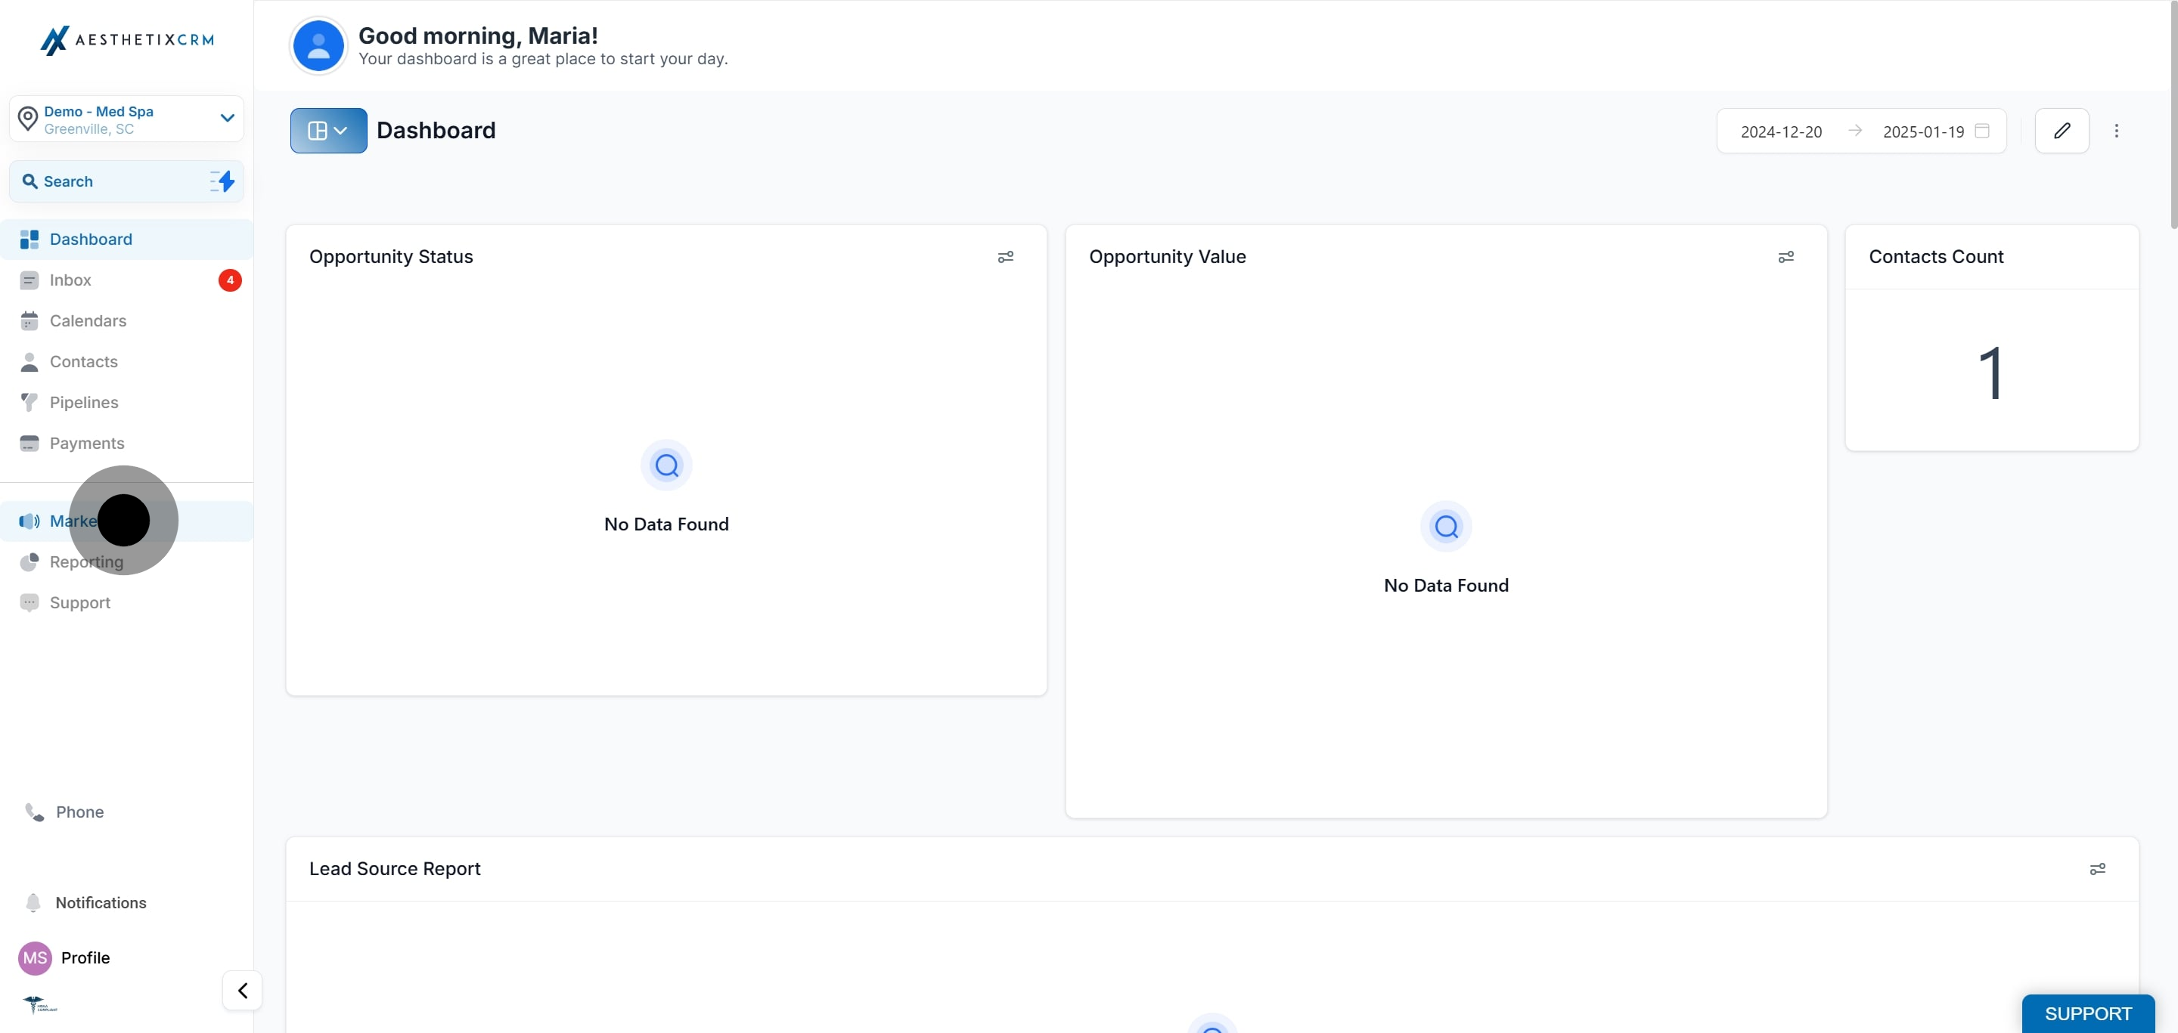Open the dashboard layout selector dropdown
Image resolution: width=2178 pixels, height=1033 pixels.
(x=328, y=131)
